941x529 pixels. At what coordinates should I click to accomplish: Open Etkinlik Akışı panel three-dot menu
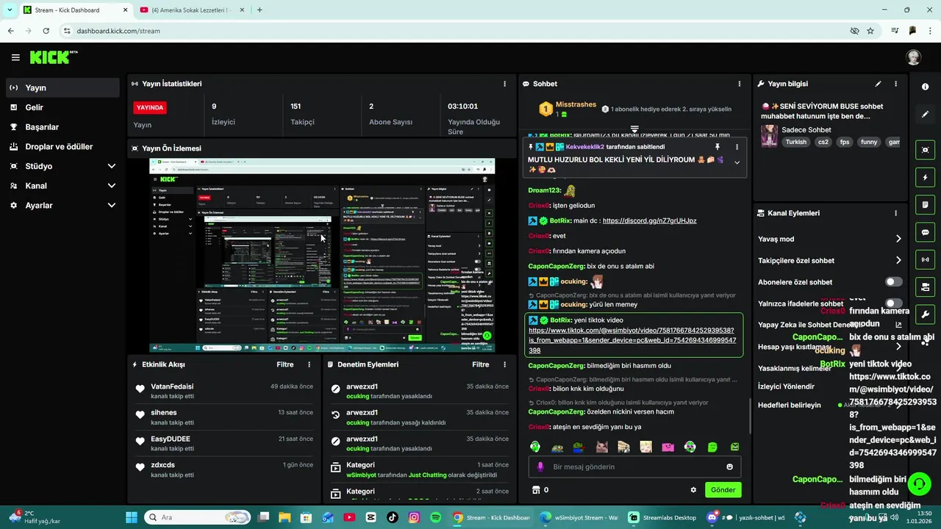pos(309,364)
